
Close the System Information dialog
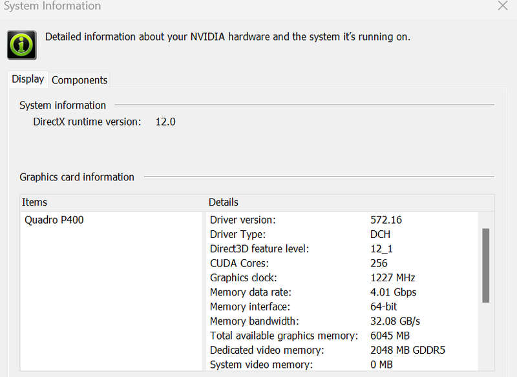[x=503, y=6]
